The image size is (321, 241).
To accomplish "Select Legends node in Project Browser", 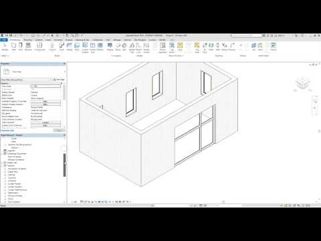I will coord(11,151).
